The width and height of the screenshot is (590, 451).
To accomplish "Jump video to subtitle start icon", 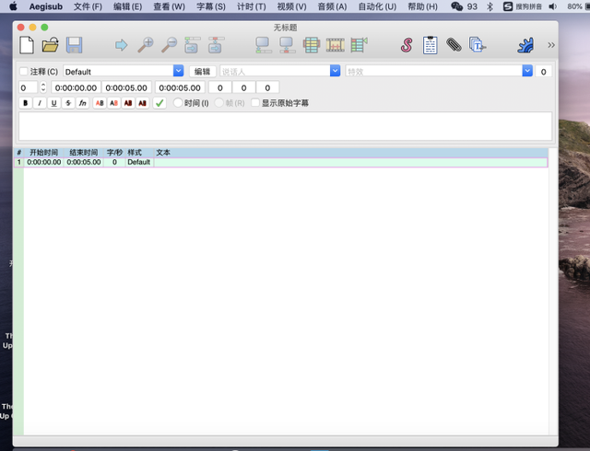I will pos(193,45).
